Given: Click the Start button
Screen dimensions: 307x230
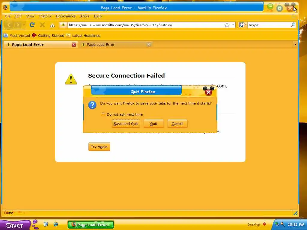Looking at the screenshot, I should point(15,225).
